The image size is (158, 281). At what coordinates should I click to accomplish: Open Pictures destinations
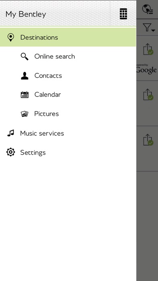click(x=46, y=114)
